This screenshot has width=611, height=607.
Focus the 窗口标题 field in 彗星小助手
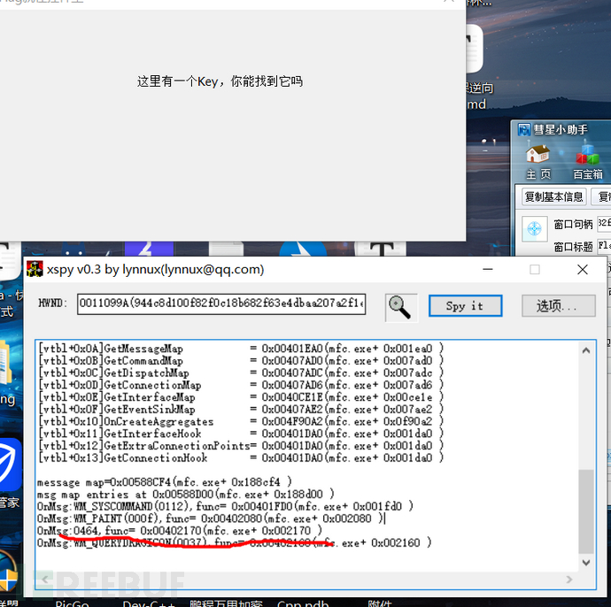pos(605,246)
